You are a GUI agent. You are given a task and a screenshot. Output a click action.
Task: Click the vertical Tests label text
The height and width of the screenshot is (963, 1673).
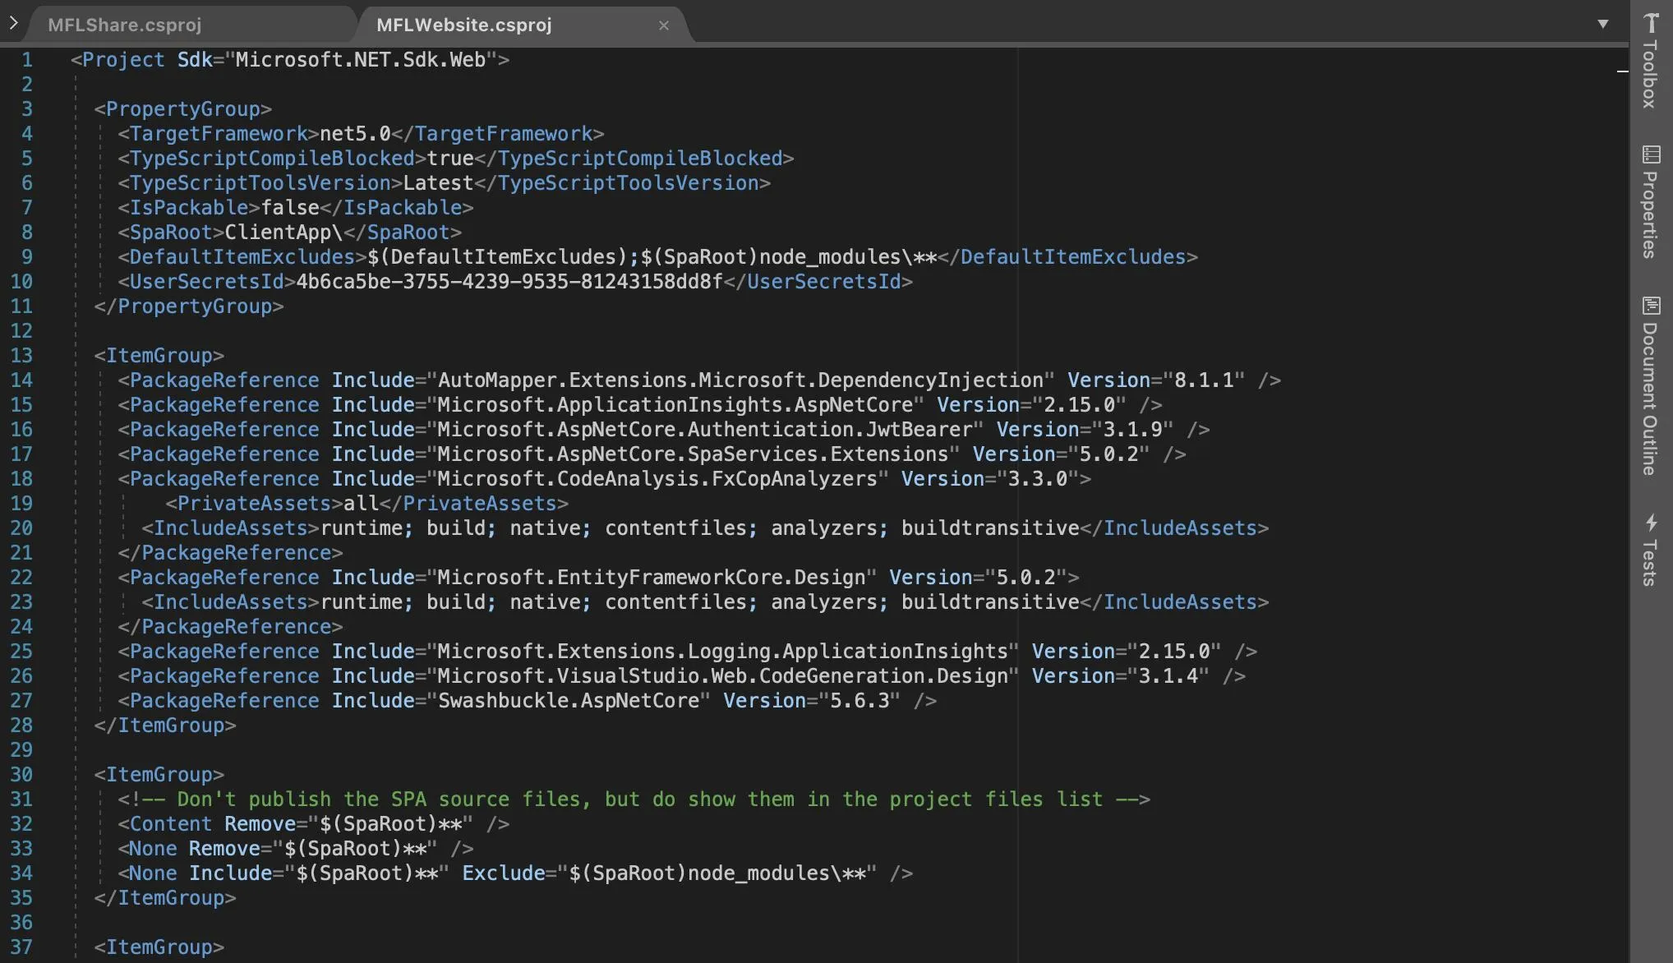click(1650, 564)
